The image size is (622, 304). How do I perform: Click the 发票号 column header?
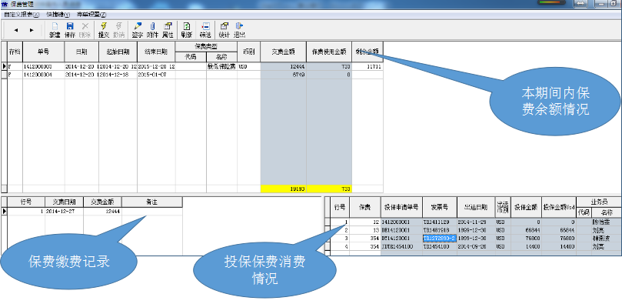pyautogui.click(x=440, y=207)
